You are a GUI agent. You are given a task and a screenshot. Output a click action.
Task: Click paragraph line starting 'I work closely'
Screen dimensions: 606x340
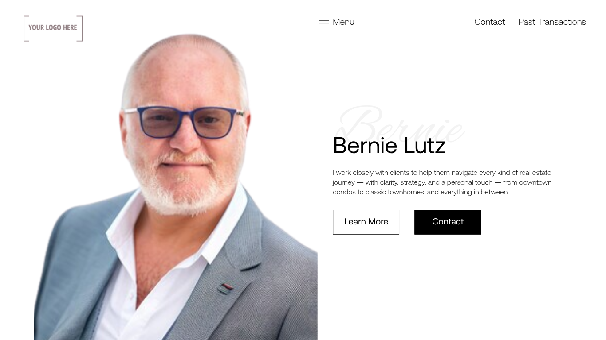pyautogui.click(x=442, y=173)
